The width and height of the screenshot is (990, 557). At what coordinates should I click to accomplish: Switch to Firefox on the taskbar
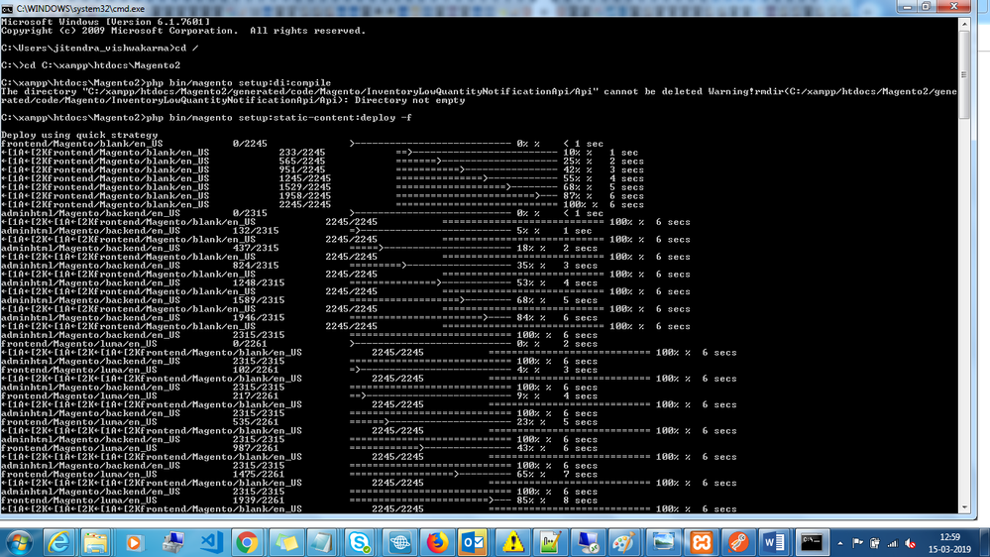pos(437,542)
